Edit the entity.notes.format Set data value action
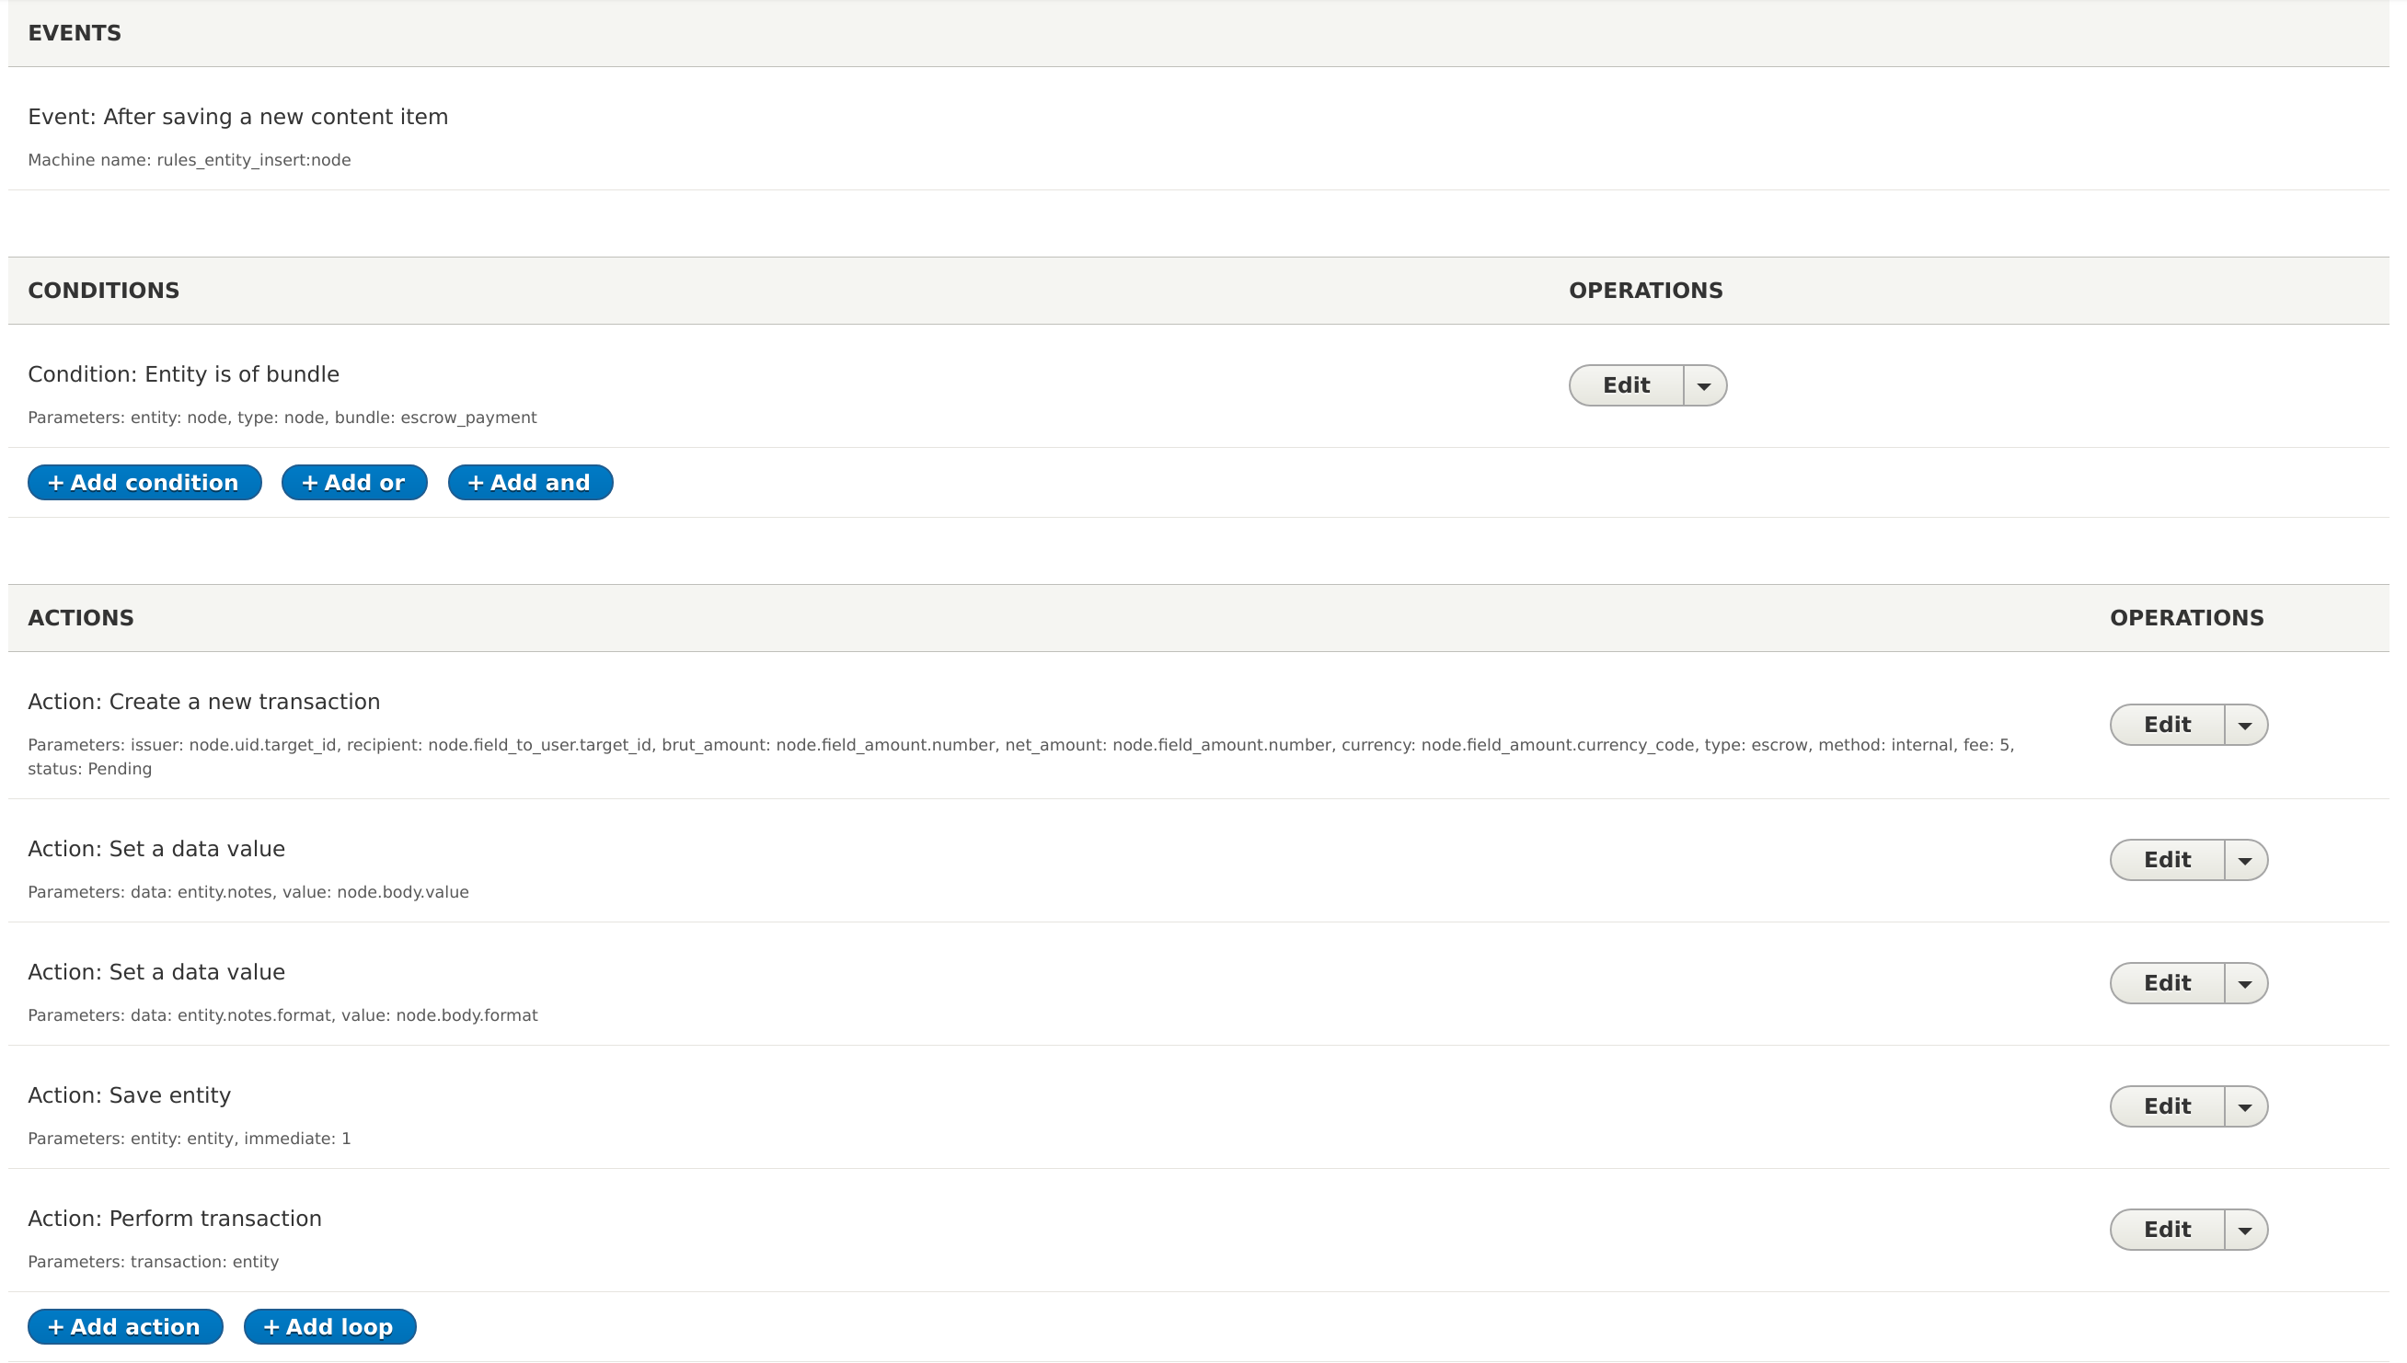This screenshot has width=2407, height=1363. (2166, 983)
